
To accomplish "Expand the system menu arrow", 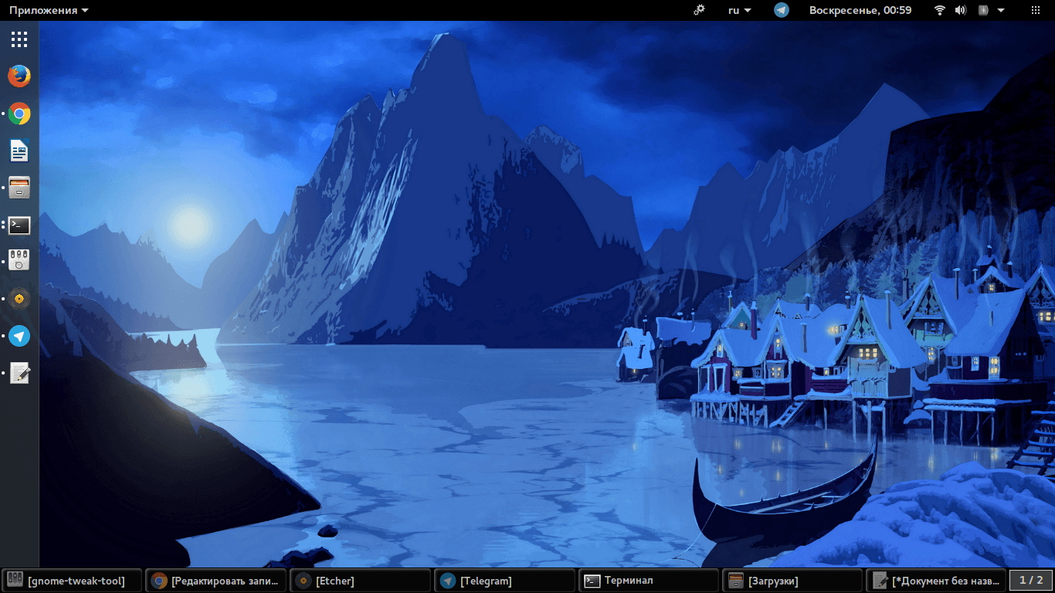I will tap(1001, 10).
